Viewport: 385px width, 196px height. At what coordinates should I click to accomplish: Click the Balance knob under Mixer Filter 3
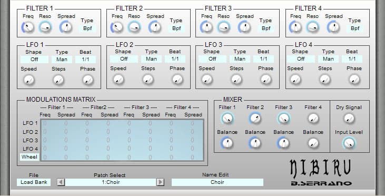point(283,143)
